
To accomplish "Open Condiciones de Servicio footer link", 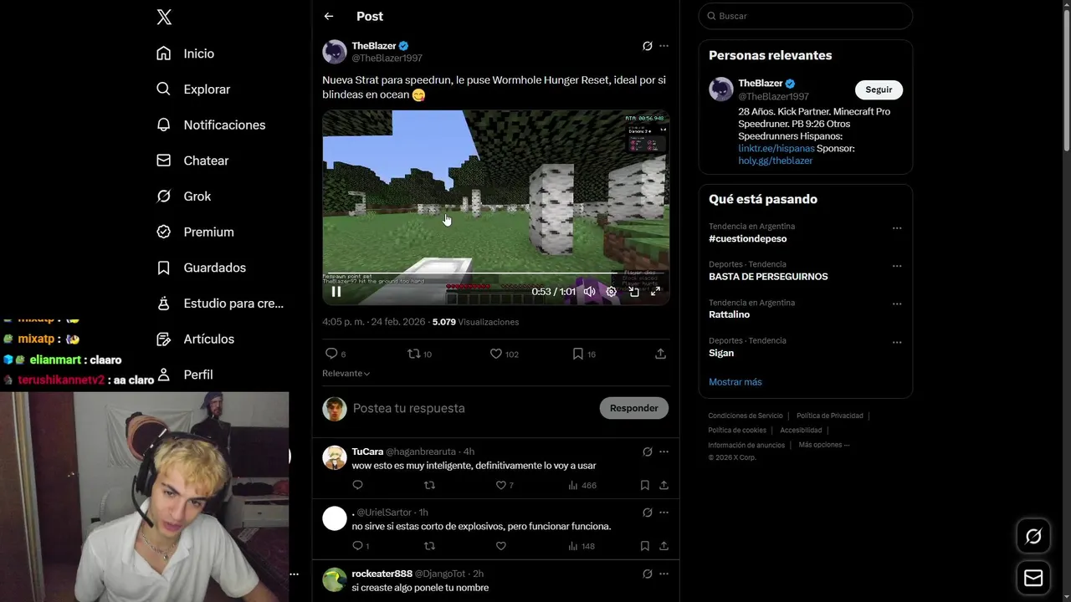I will tap(746, 416).
